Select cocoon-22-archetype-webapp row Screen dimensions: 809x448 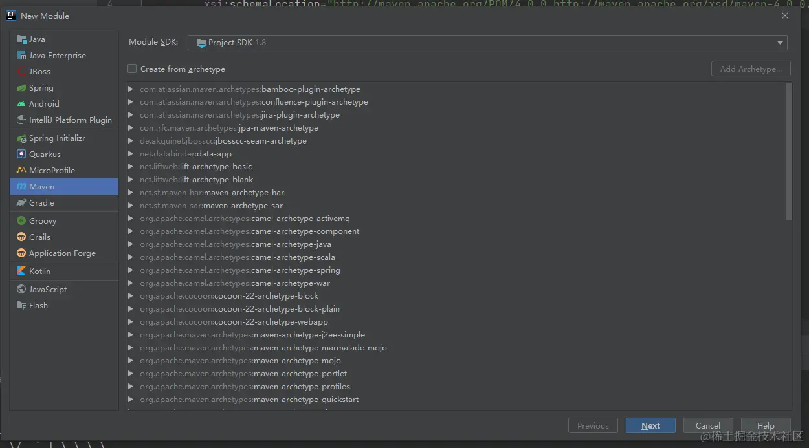click(x=456, y=322)
